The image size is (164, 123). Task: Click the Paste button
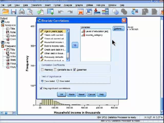pyautogui.click(x=71, y=95)
